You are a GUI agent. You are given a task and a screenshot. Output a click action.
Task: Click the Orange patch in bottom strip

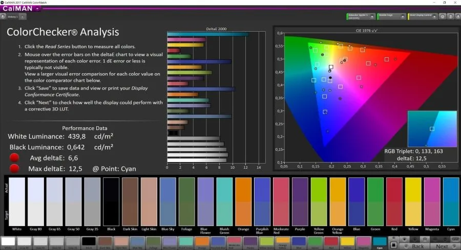(202, 242)
